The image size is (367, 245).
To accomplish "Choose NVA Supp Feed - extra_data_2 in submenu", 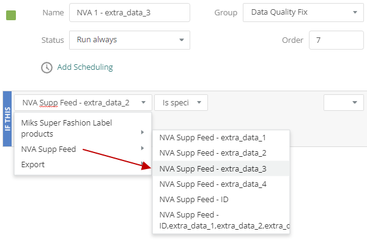I will tap(221, 153).
